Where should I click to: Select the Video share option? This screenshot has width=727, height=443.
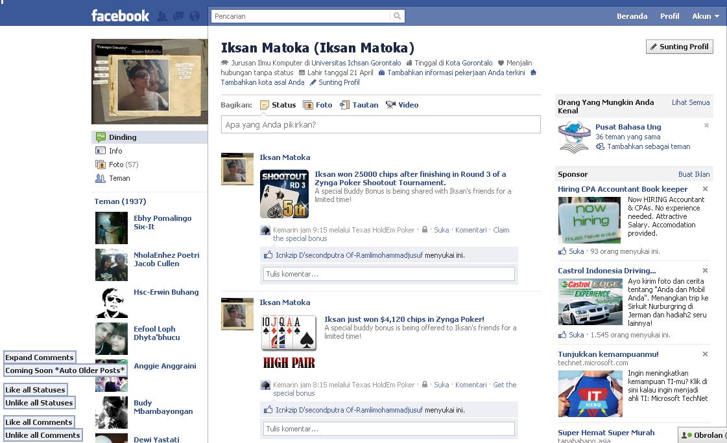pyautogui.click(x=402, y=105)
